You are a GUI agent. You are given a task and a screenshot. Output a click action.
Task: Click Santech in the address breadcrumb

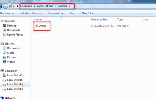pos(62,6)
